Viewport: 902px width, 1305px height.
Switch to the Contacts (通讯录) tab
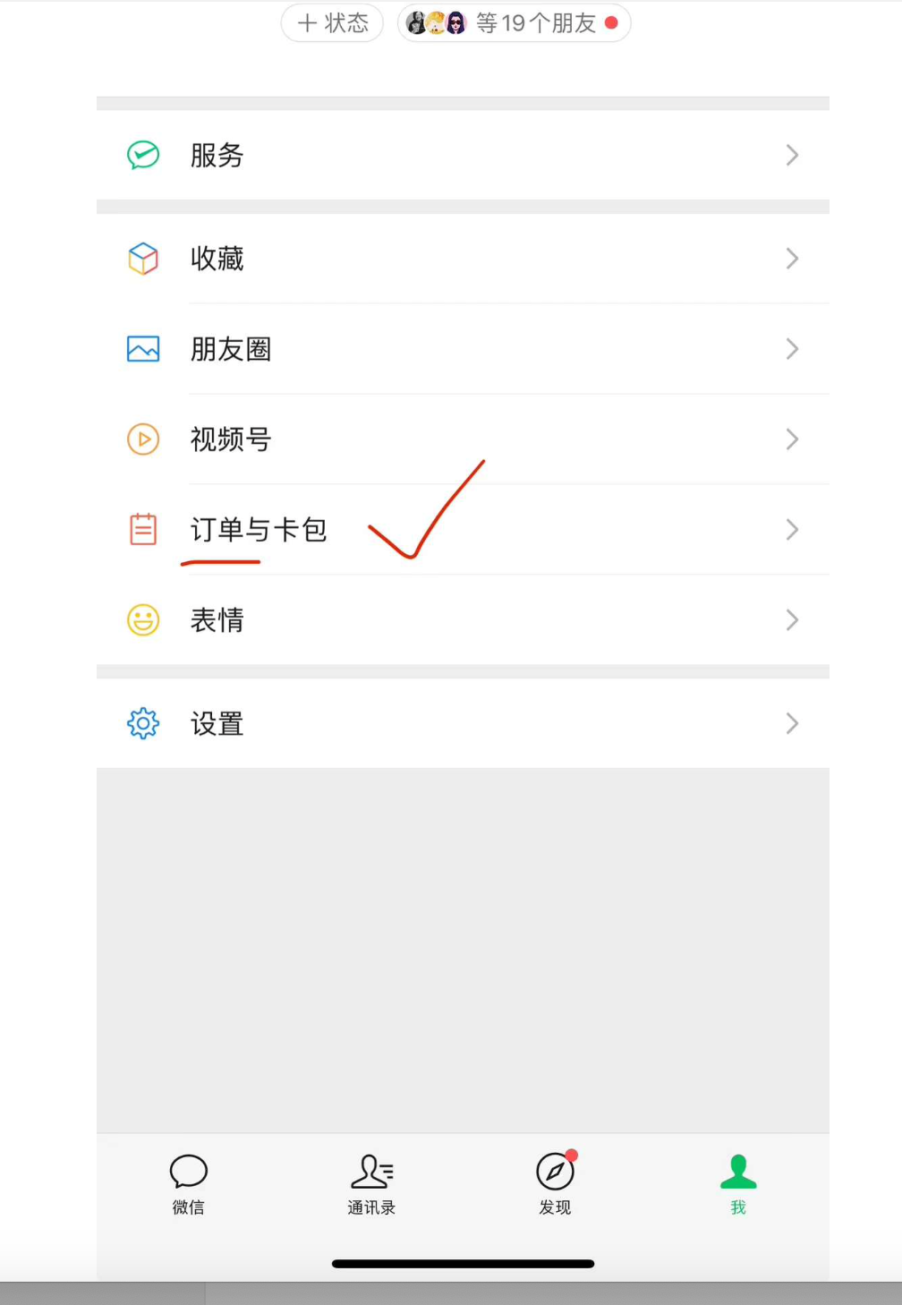pyautogui.click(x=371, y=1183)
